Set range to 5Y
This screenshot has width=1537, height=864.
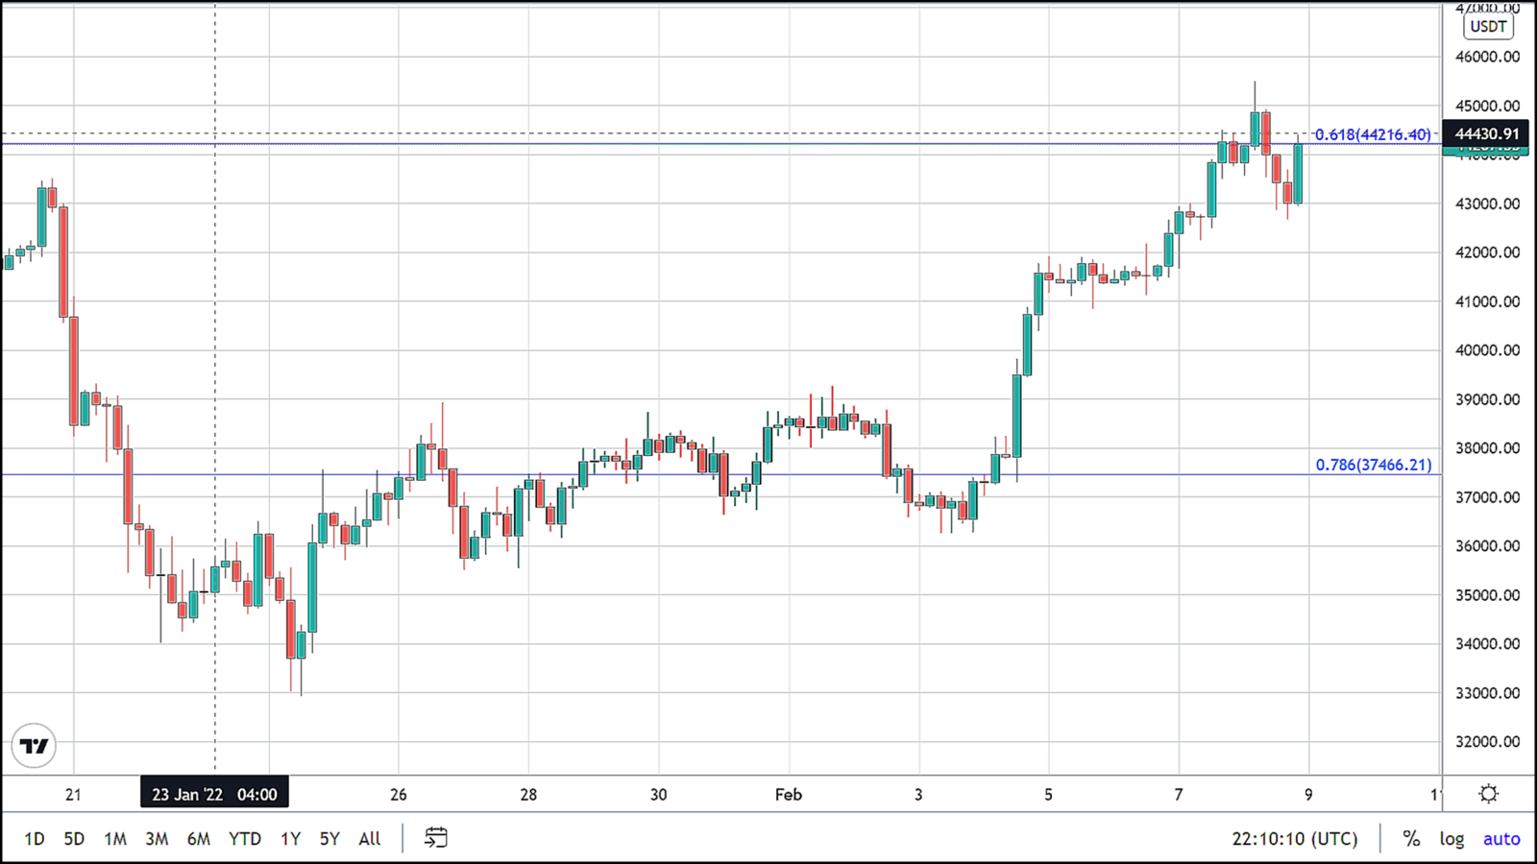tap(329, 839)
